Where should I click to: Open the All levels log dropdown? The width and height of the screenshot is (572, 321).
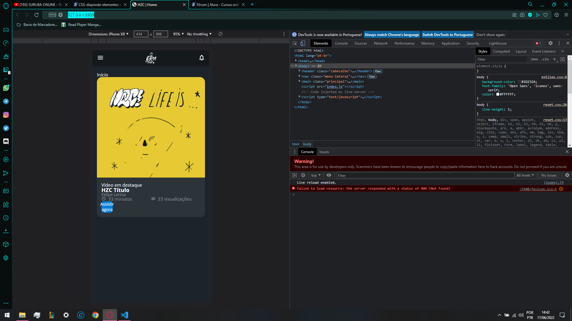[x=525, y=175]
